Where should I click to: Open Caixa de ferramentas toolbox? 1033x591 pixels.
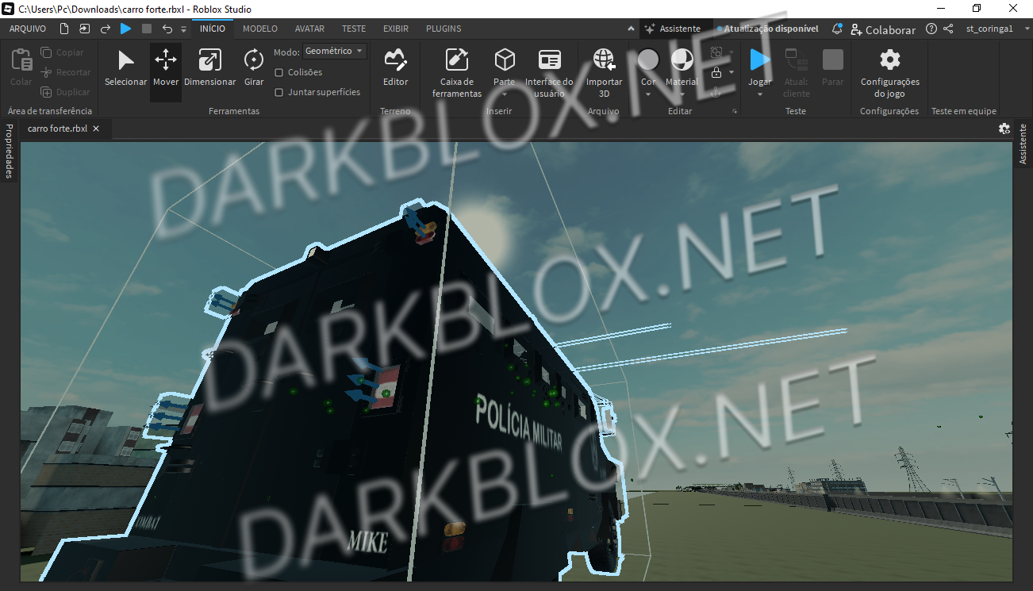[x=457, y=73]
